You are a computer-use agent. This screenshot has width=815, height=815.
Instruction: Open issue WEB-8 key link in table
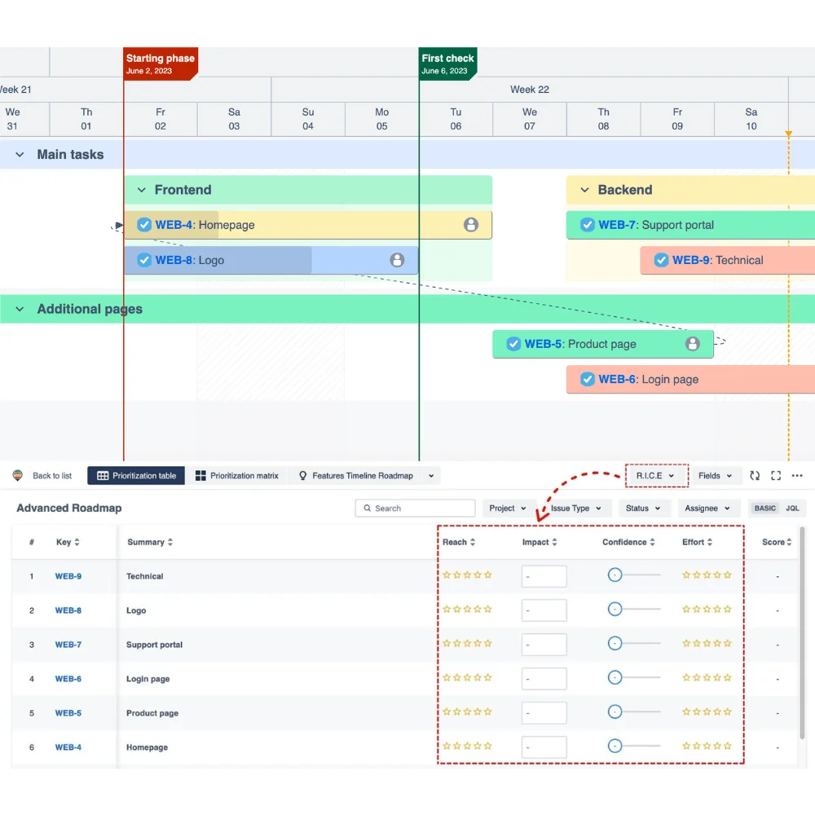(x=68, y=610)
